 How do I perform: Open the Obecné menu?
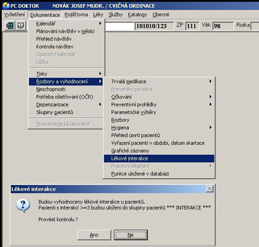[x=161, y=15]
